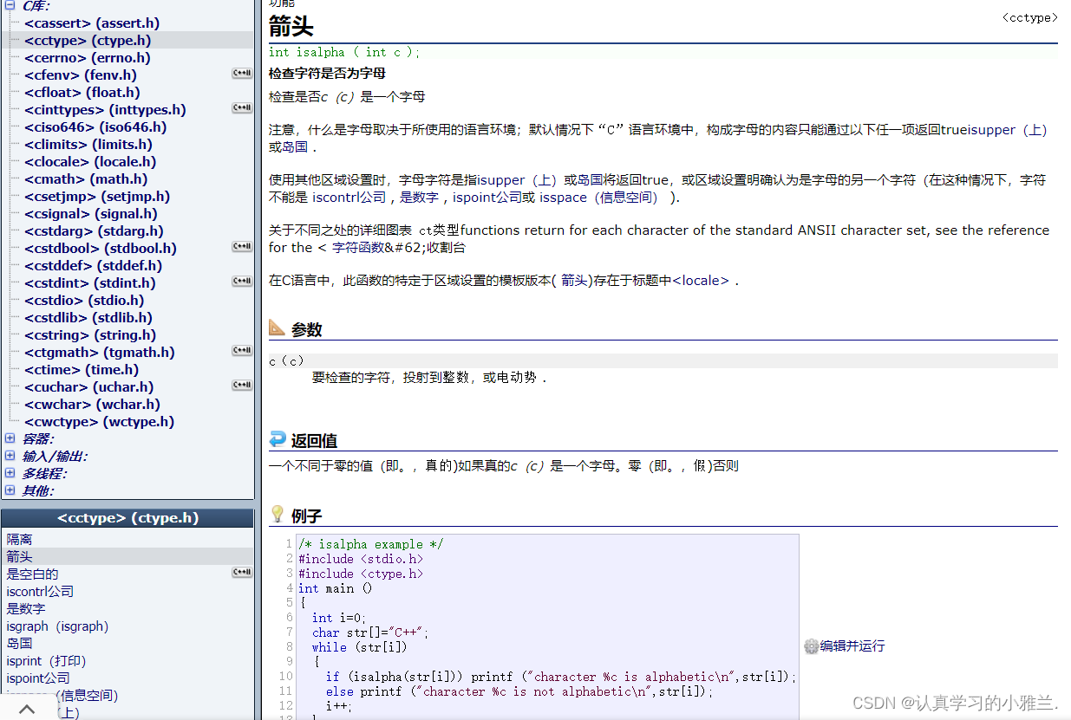Image resolution: width=1071 pixels, height=720 pixels.
Task: Click the ruler icon beside 参数 heading
Action: pos(277,327)
